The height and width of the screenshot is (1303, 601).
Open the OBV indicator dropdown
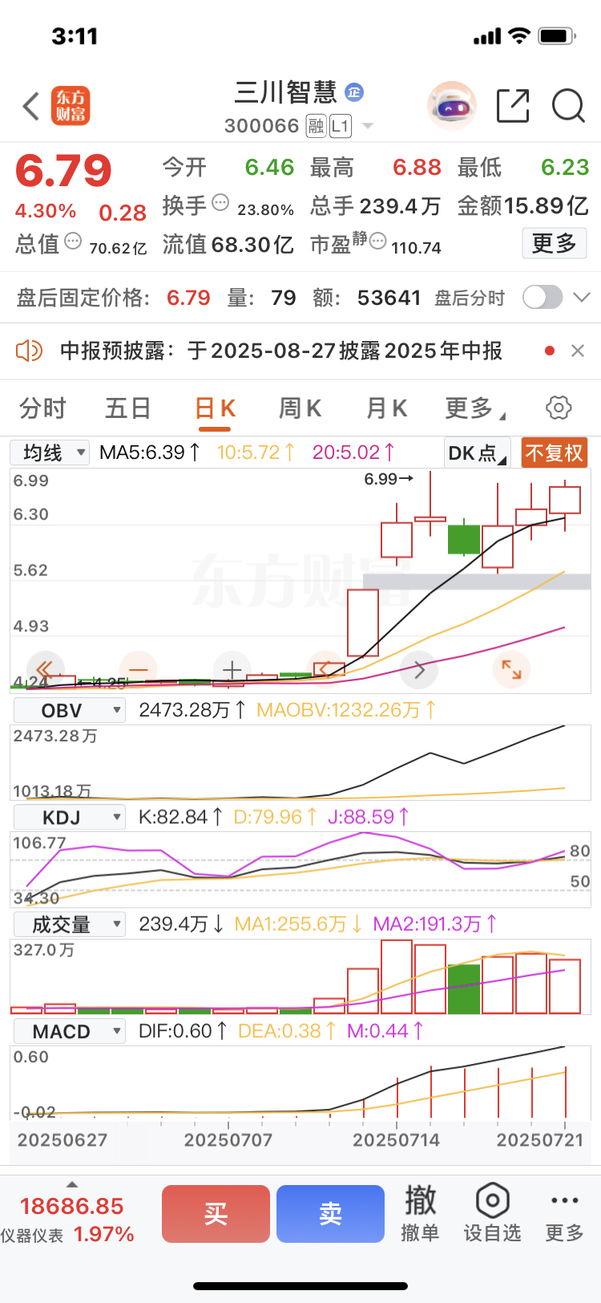[x=70, y=710]
